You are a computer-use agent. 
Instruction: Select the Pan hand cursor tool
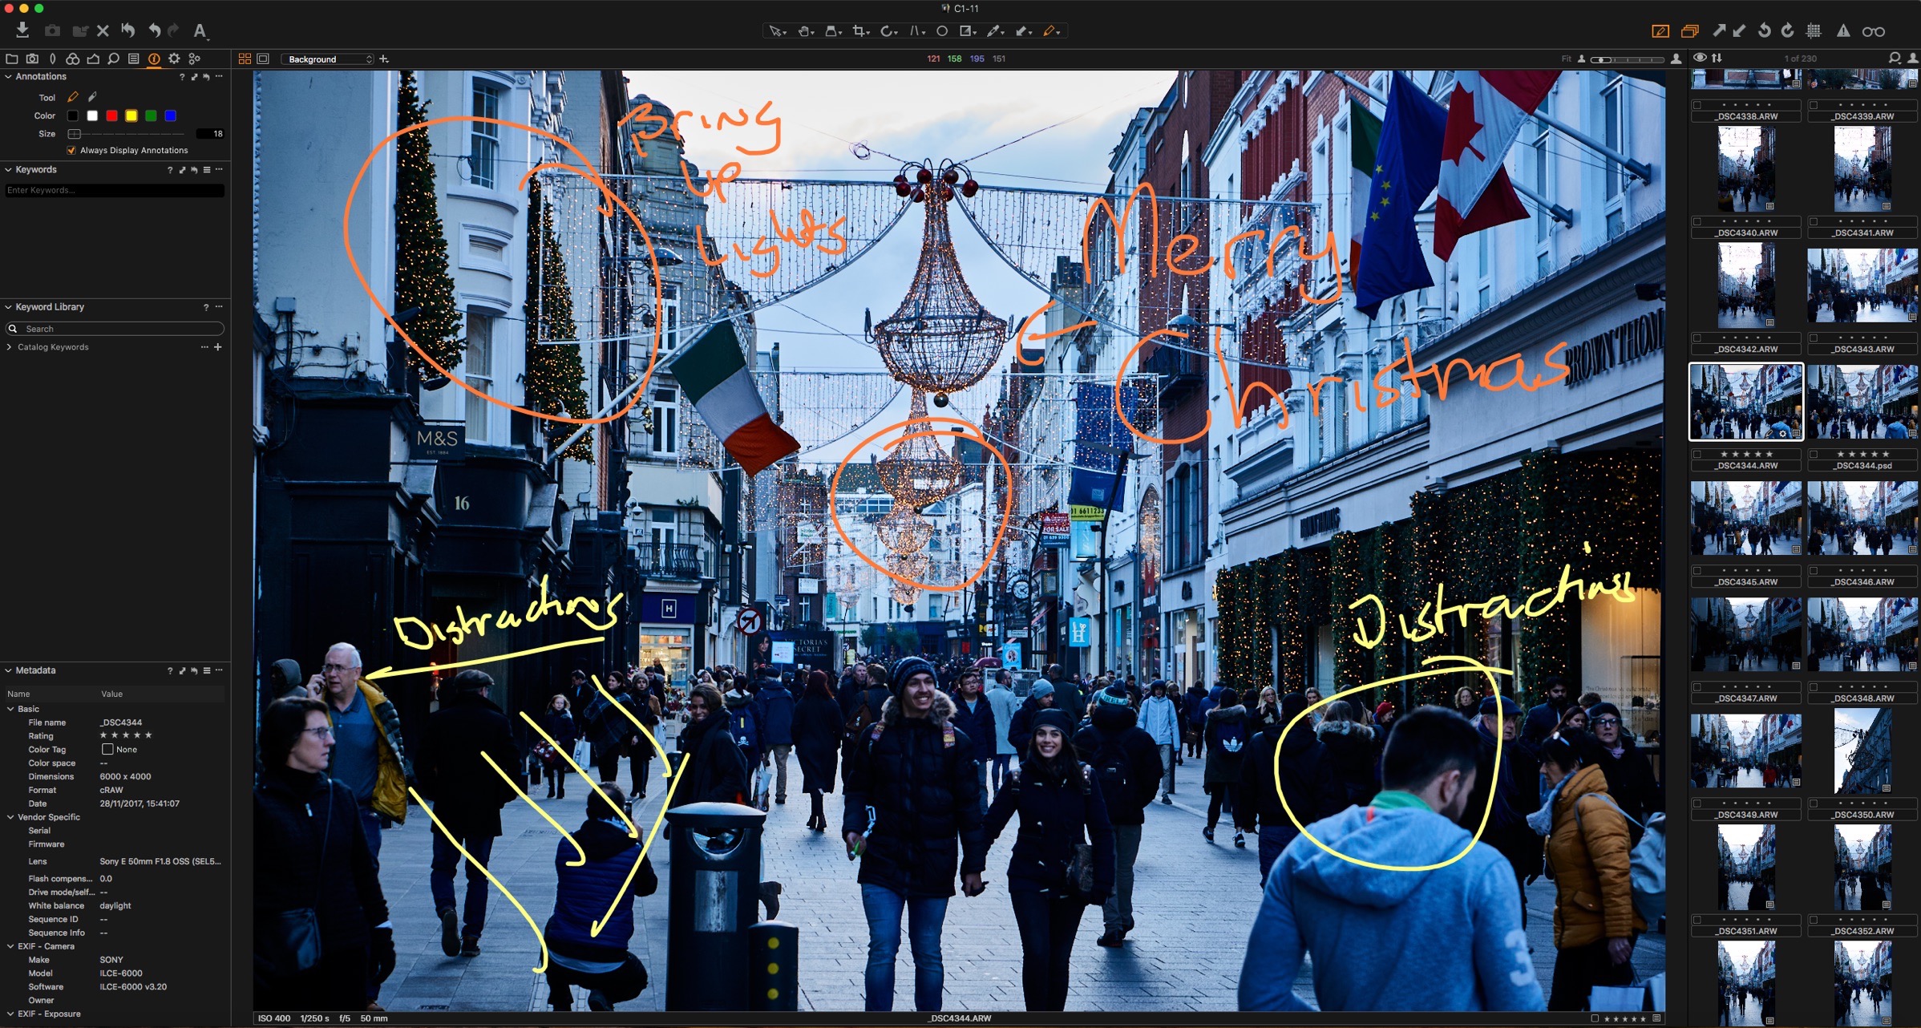click(805, 31)
